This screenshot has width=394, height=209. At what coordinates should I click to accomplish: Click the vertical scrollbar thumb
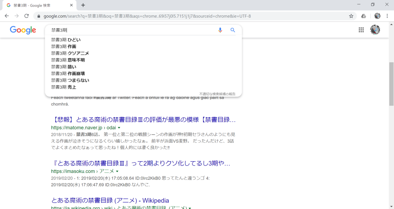391,84
